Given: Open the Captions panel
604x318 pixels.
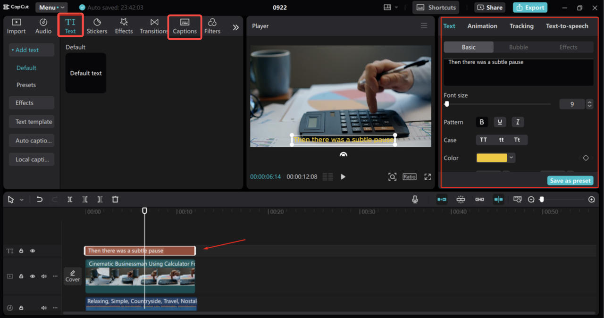Looking at the screenshot, I should point(185,26).
